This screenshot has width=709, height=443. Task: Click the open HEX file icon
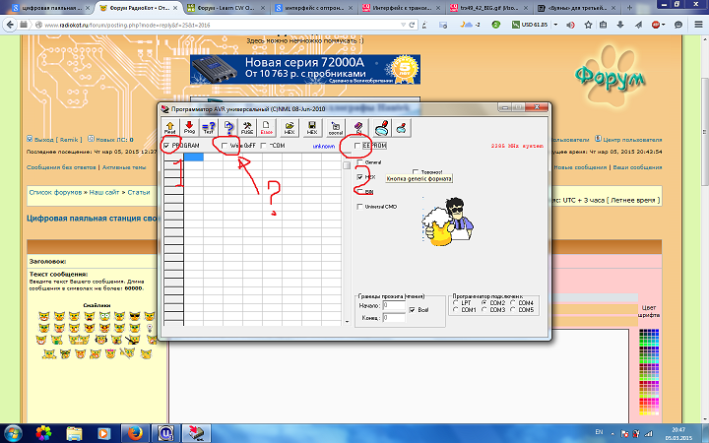coord(289,127)
